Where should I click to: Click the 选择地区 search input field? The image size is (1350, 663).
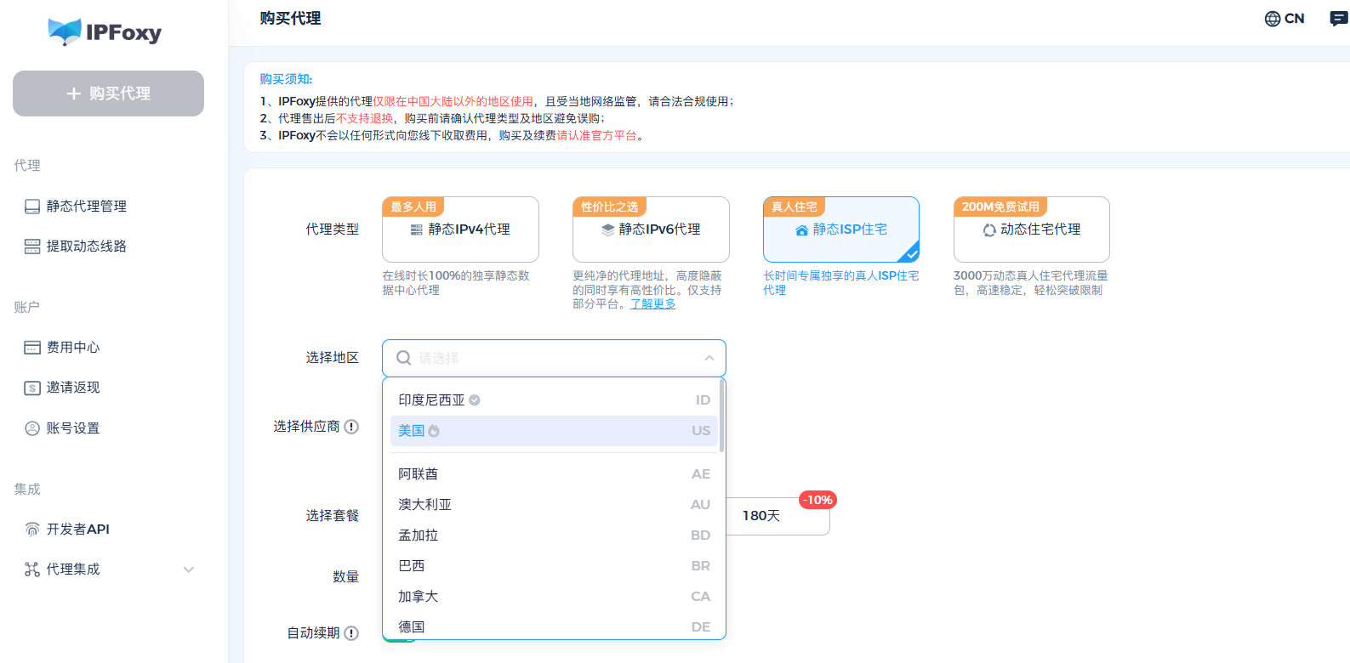[x=554, y=359]
